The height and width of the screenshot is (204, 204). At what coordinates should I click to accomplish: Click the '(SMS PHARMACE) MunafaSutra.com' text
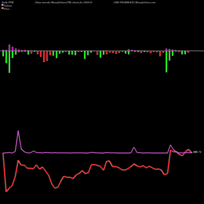click(x=134, y=2)
